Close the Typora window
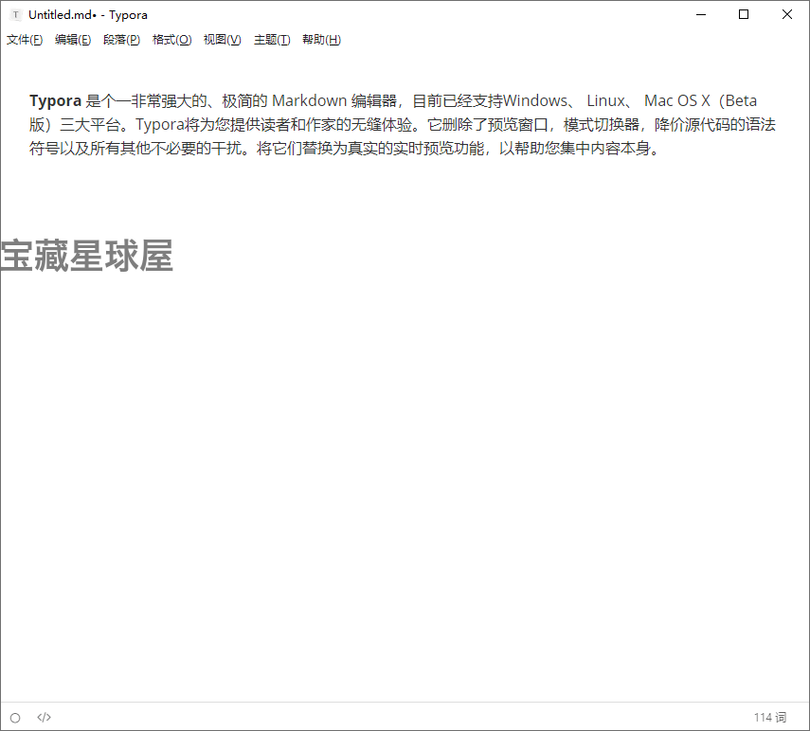This screenshot has width=810, height=731. coord(786,14)
